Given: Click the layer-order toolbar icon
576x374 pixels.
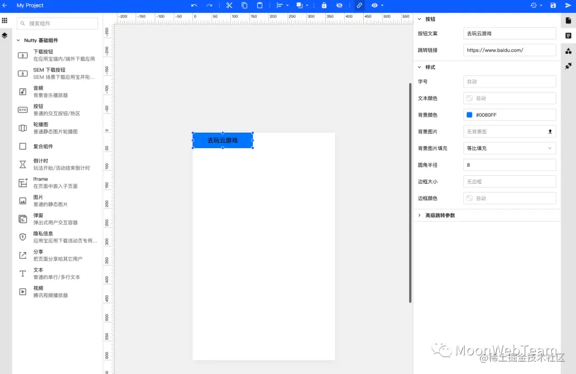Looking at the screenshot, I should click(x=299, y=5).
